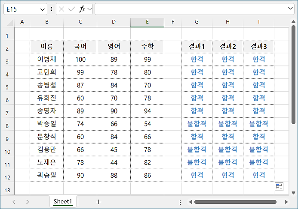The image size is (298, 209).
Task: Switch to the Sheet1 tab
Action: pyautogui.click(x=63, y=202)
